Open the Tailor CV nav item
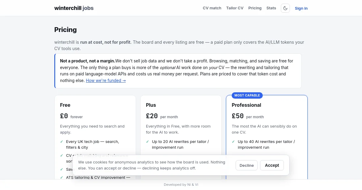The image size is (362, 190). tap(235, 8)
